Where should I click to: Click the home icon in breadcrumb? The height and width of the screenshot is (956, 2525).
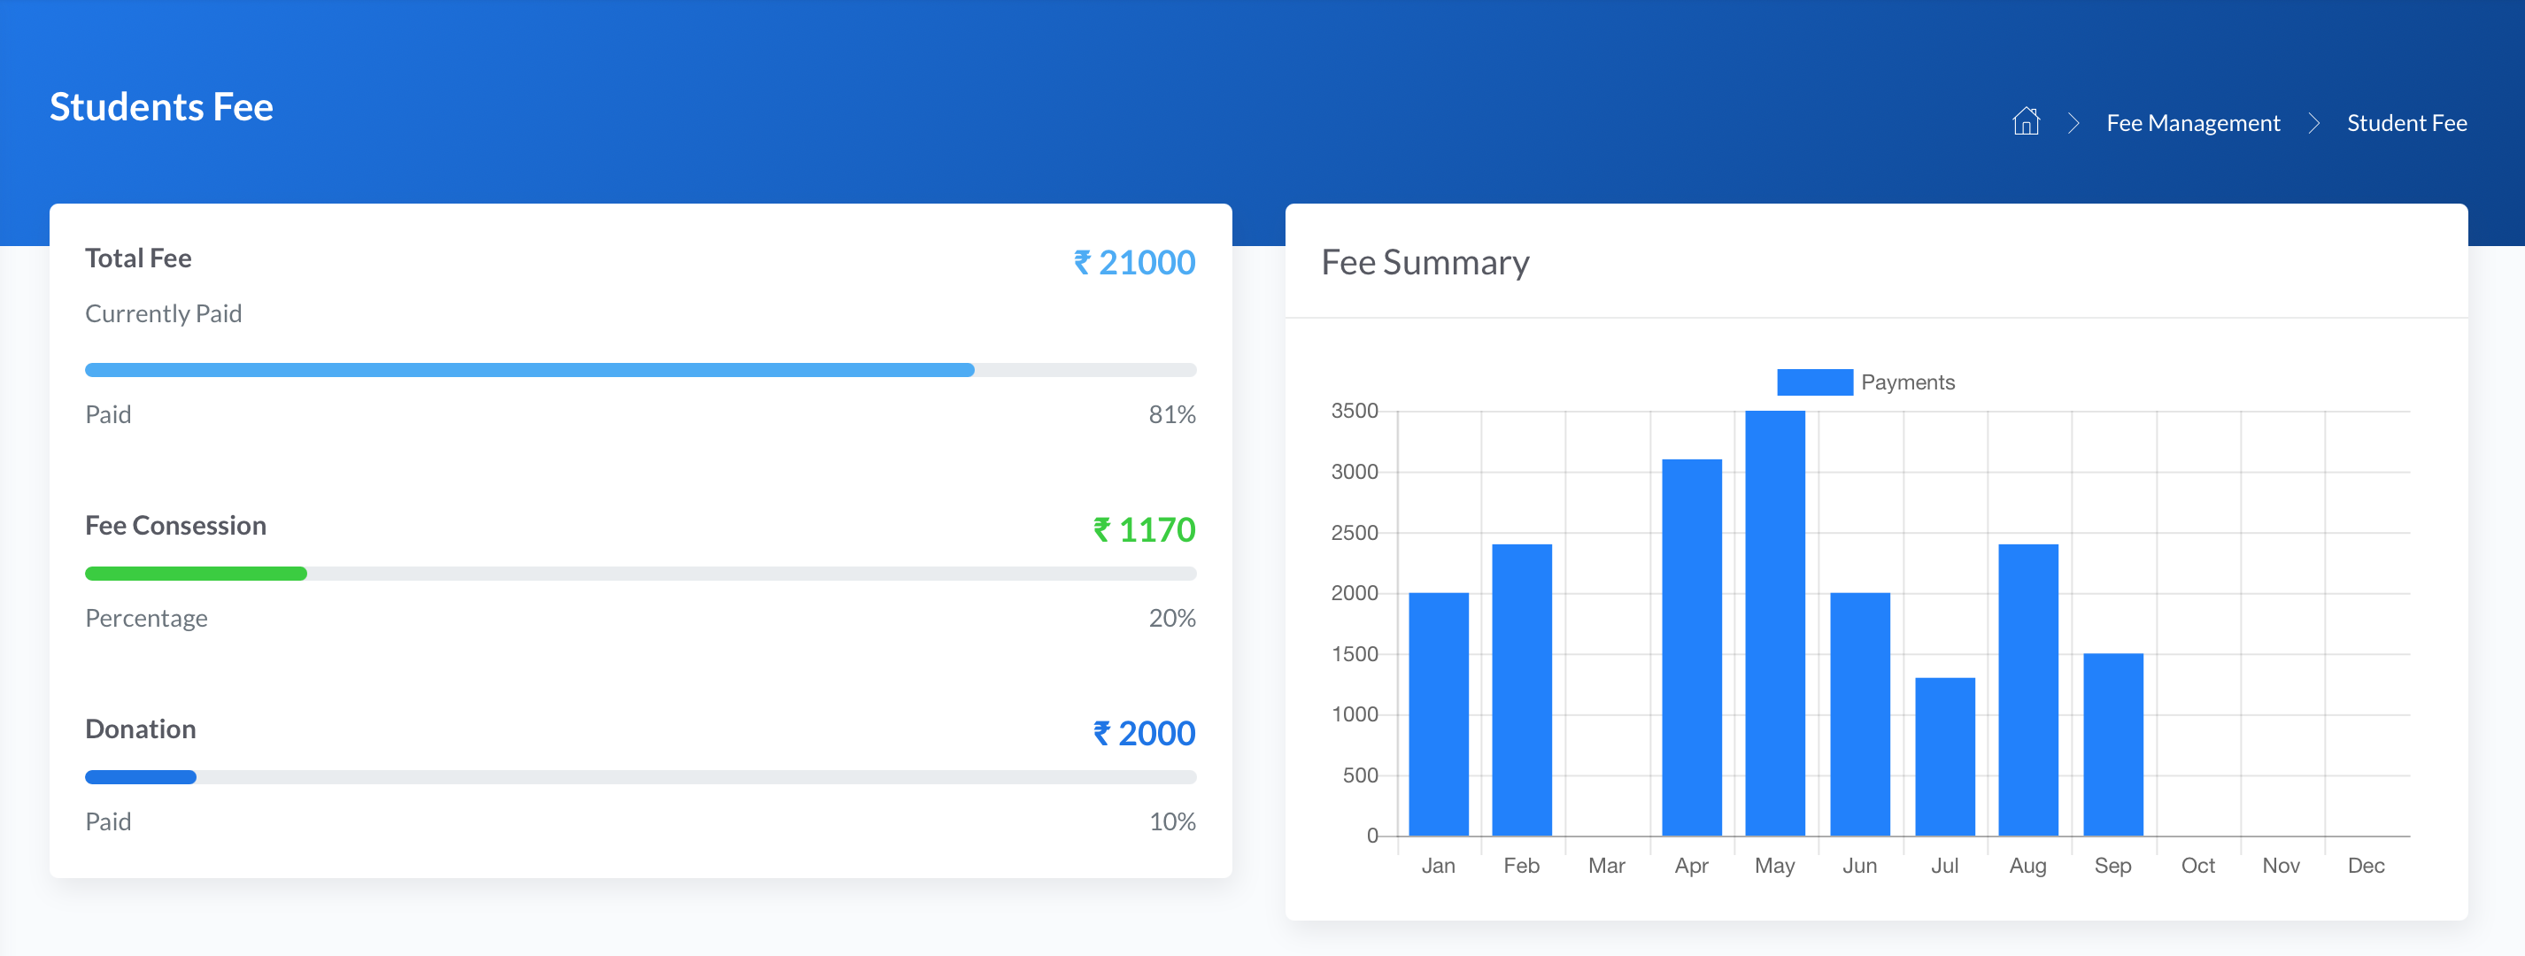2025,121
